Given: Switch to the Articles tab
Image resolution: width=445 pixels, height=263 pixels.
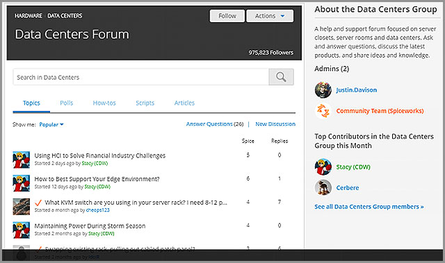Looking at the screenshot, I should (x=184, y=103).
